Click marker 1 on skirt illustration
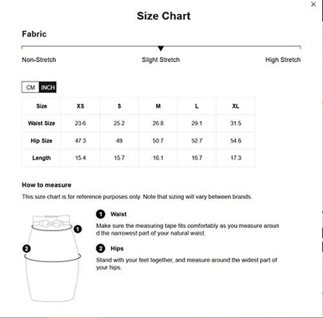This screenshot has height=318, width=323. [x=78, y=229]
